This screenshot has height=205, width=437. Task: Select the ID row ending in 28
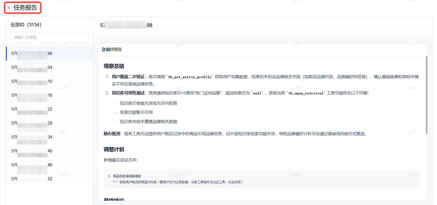tap(49, 123)
